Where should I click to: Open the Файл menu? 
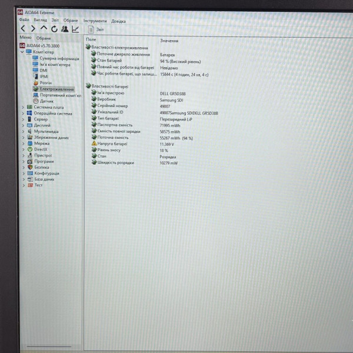(24, 20)
